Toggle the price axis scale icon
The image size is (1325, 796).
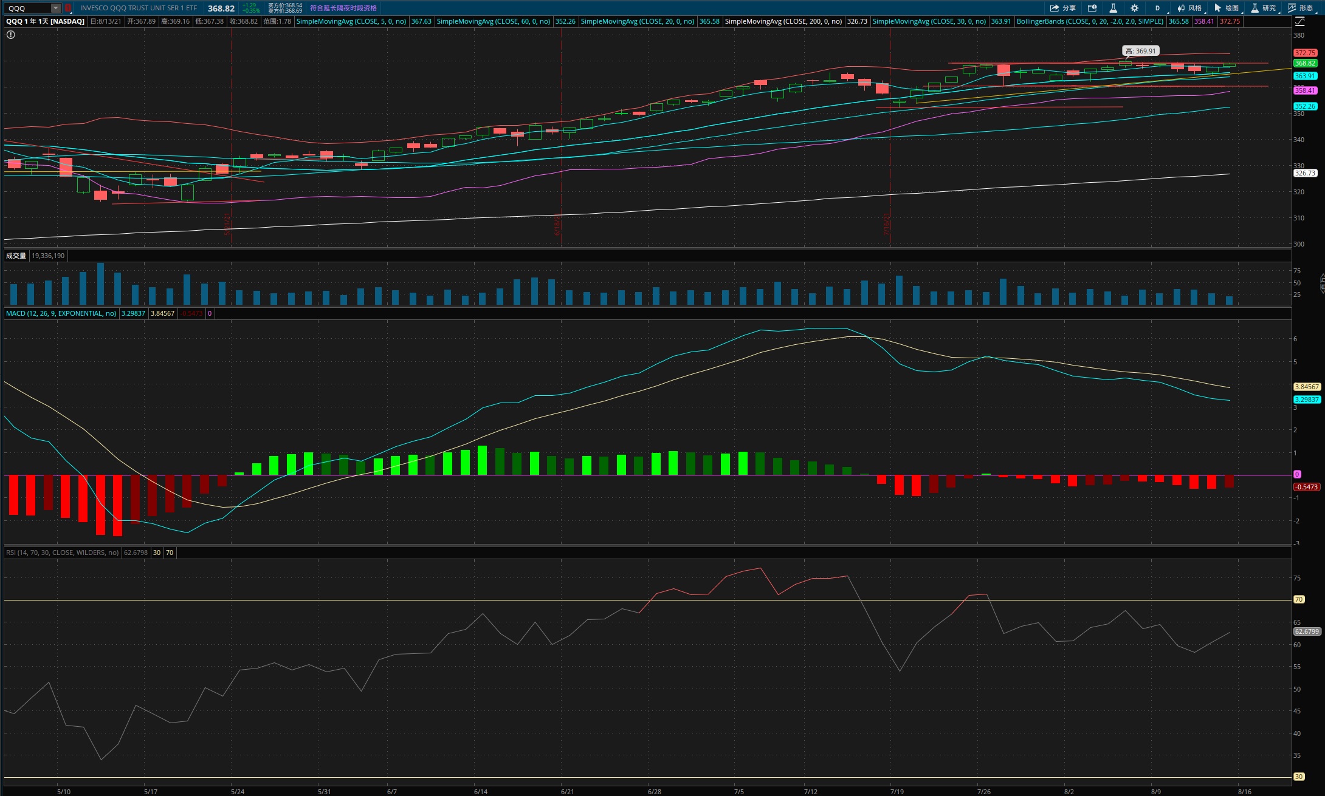click(1299, 21)
